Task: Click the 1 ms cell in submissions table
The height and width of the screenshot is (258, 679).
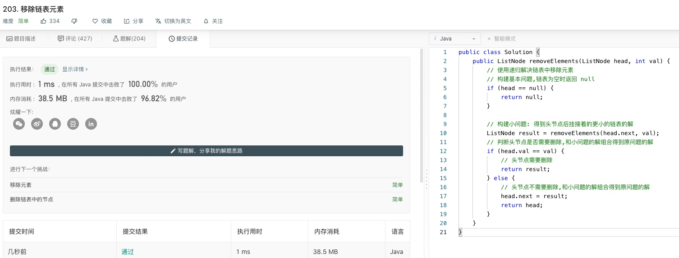Action: click(243, 252)
